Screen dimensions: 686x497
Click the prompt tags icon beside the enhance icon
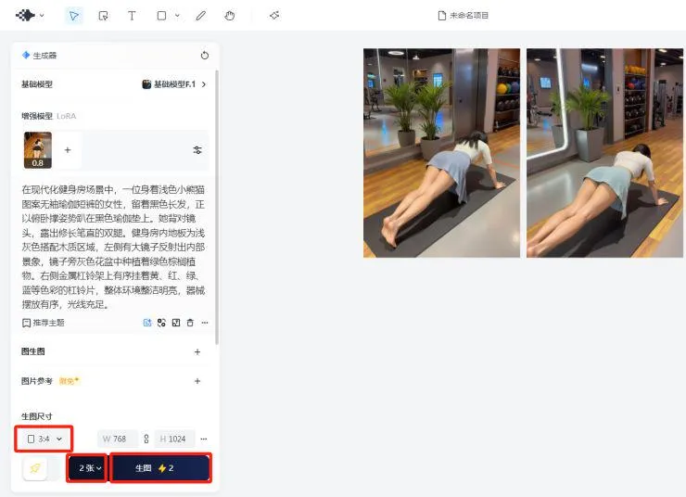point(161,323)
